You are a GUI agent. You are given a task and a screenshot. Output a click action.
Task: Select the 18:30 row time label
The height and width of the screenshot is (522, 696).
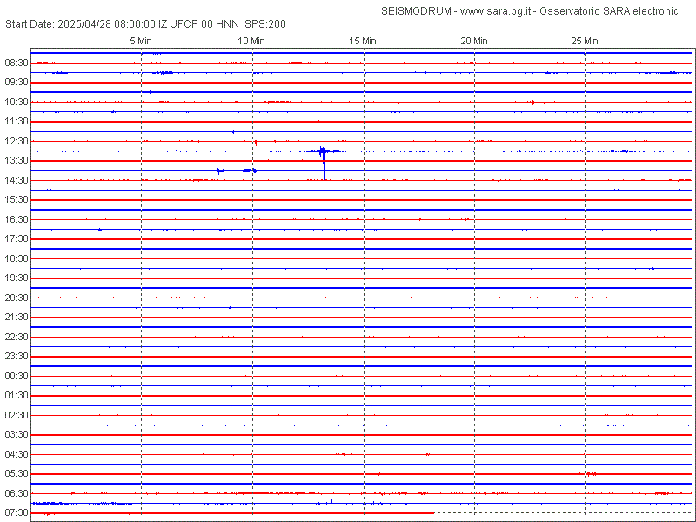click(x=17, y=258)
